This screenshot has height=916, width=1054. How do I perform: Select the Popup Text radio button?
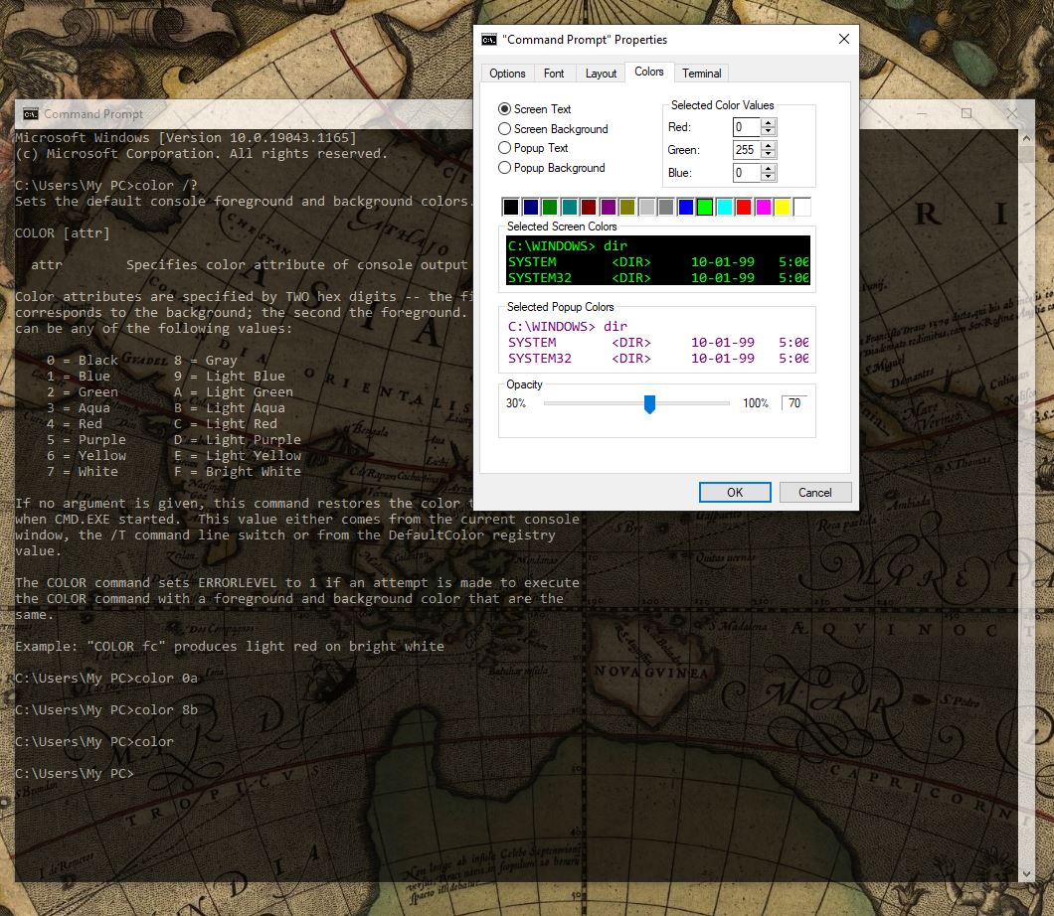tap(506, 148)
